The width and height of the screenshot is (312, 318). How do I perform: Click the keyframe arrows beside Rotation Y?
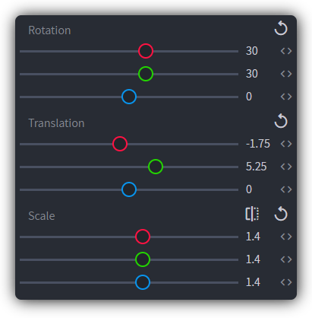point(286,74)
